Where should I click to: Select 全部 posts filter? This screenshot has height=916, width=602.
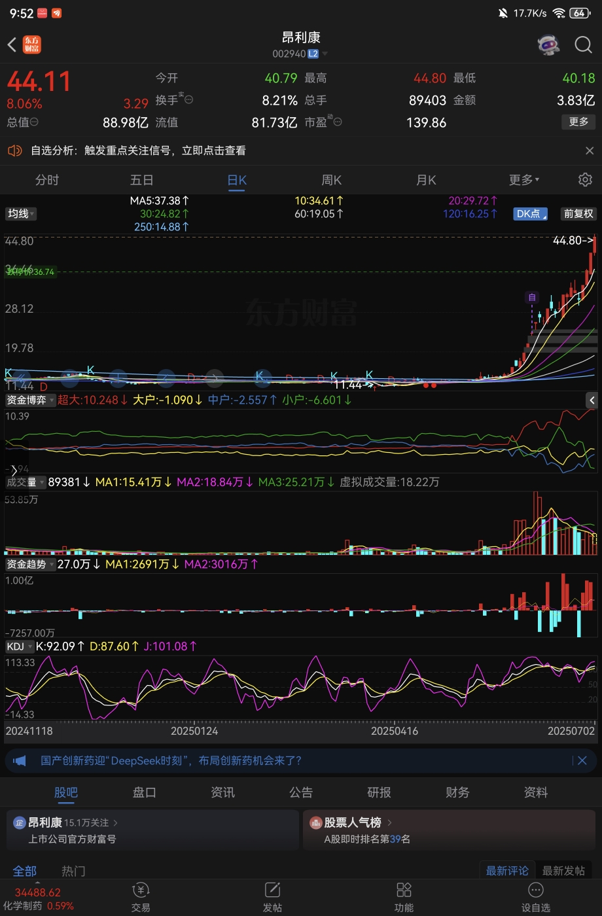click(25, 871)
